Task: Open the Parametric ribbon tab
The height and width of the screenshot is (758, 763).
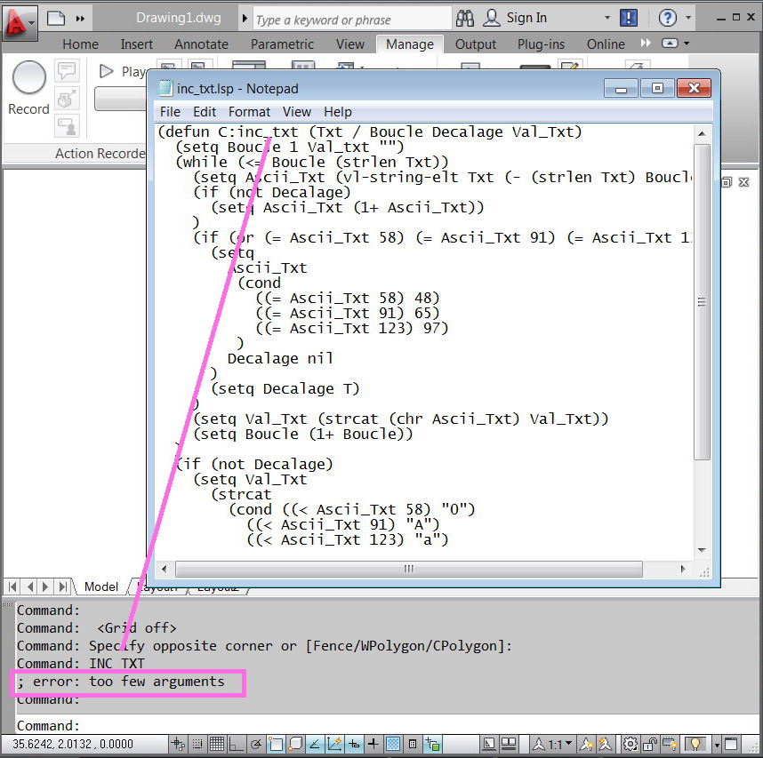Action: (x=282, y=44)
